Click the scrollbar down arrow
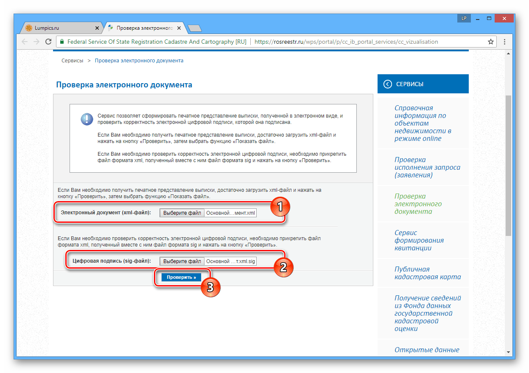 click(x=508, y=352)
